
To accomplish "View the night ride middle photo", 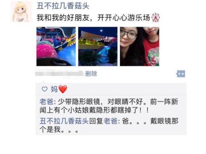I will coord(98,46).
